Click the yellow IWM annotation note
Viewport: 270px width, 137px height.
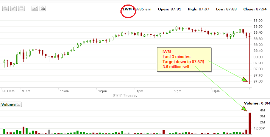[x=184, y=59]
